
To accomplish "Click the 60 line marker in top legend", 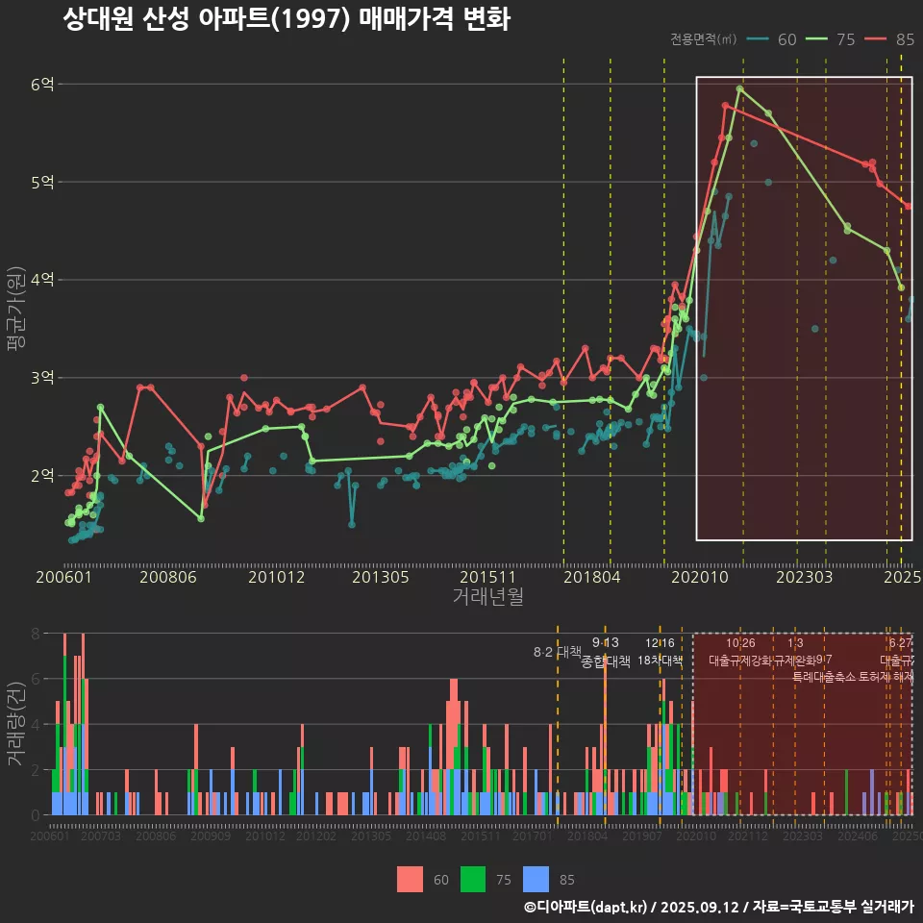I will click(x=759, y=39).
